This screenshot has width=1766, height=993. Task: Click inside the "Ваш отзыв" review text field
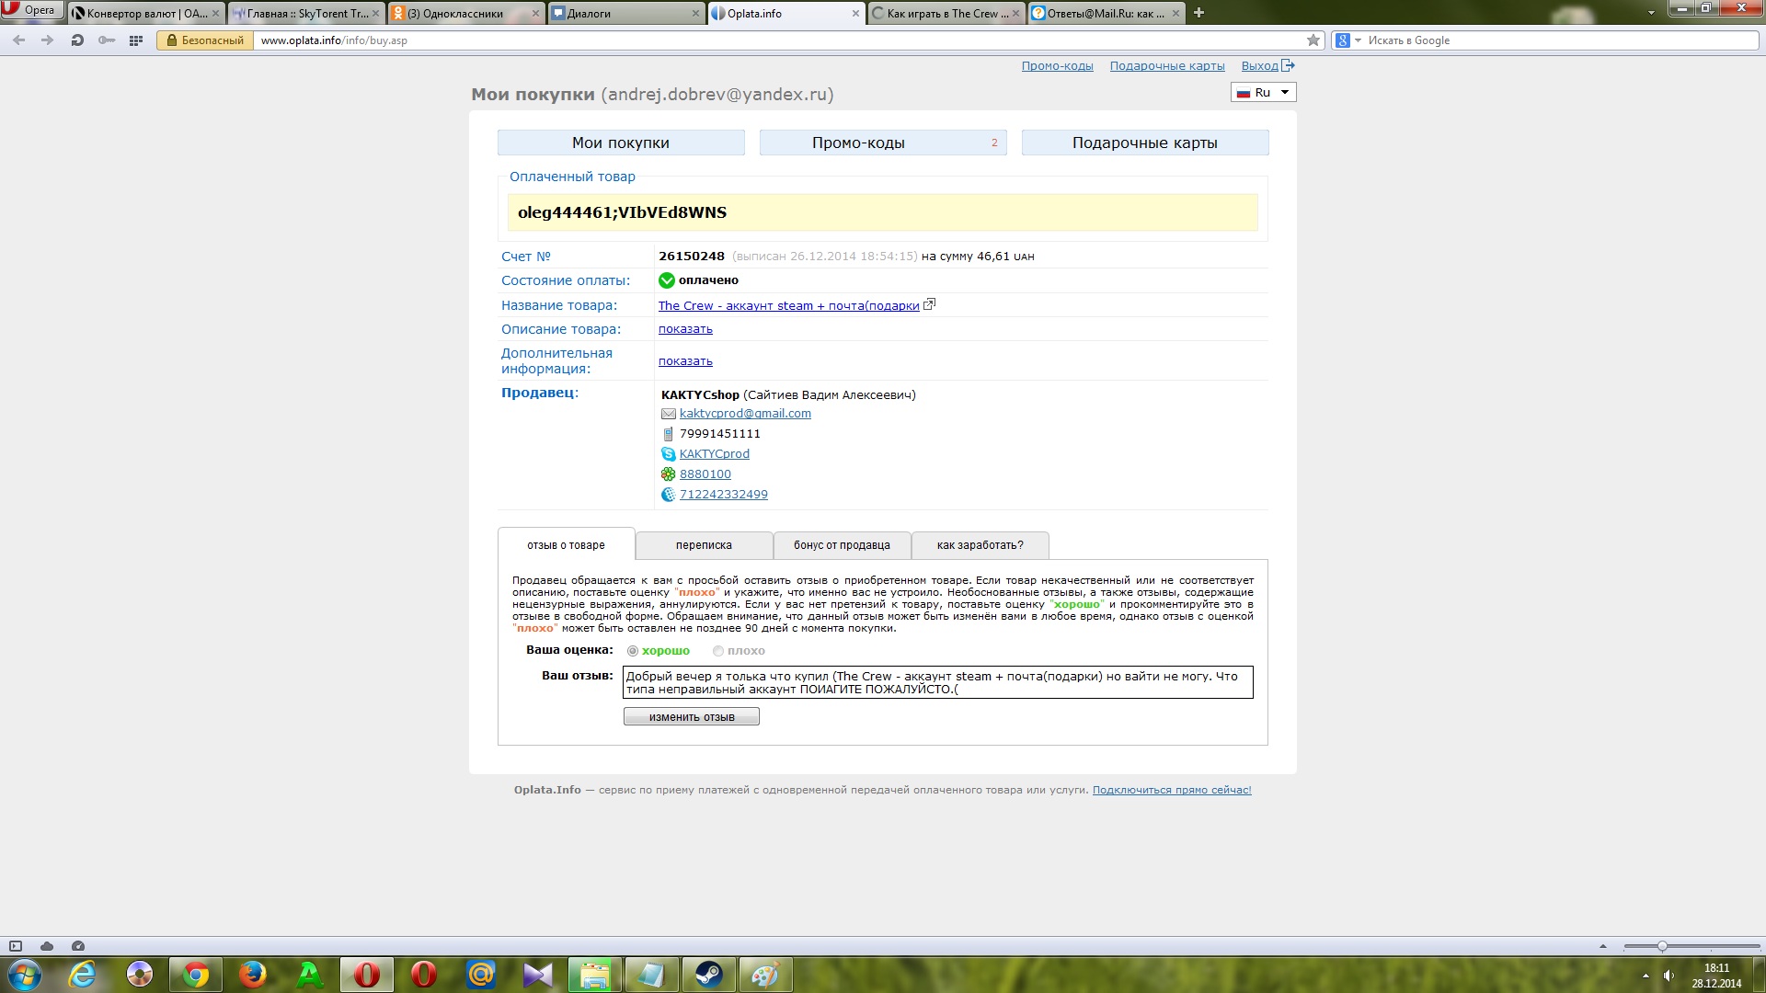coord(937,682)
